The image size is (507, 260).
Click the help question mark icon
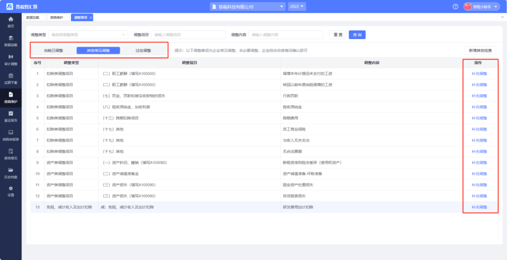[455, 7]
